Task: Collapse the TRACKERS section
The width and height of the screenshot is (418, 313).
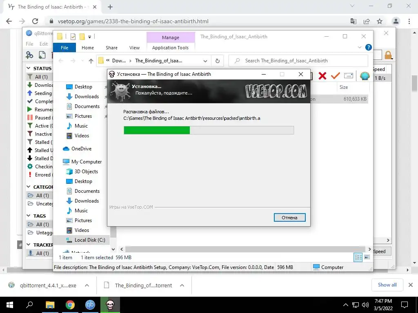Action: [x=29, y=245]
